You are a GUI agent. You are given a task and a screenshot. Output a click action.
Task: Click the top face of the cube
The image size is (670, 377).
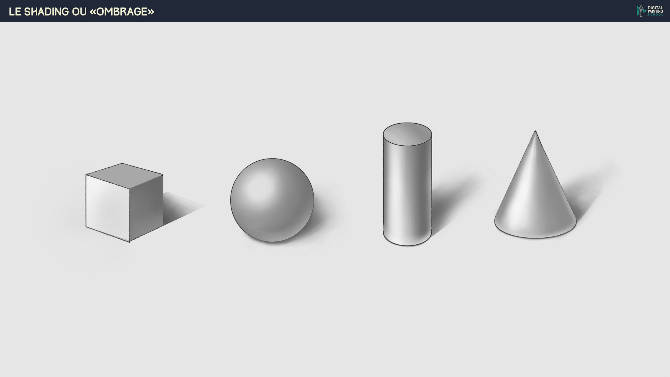click(x=125, y=176)
